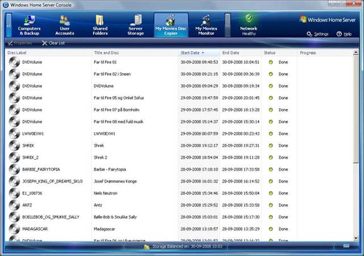Click the SHREK_2 disc icon
Screen dimensions: 364x256
14,158
